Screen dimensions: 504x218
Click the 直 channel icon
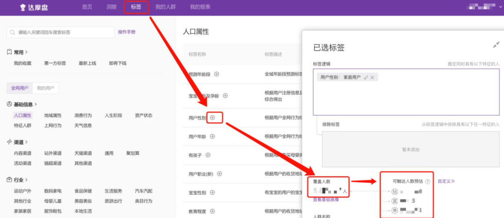(395, 201)
